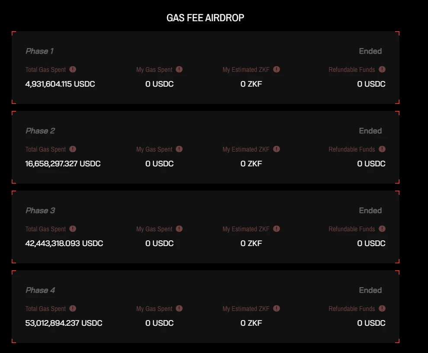Click info icon beside Phase 4 Total Gas Spent
The height and width of the screenshot is (353, 428).
click(x=73, y=308)
